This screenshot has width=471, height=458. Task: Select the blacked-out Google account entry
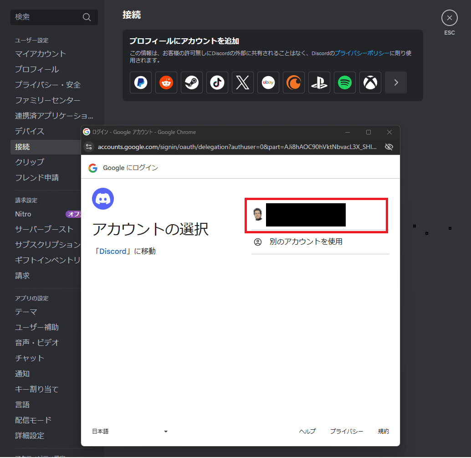(x=316, y=214)
